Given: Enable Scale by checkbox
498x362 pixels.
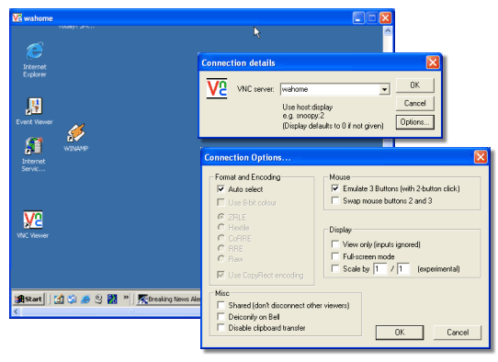Looking at the screenshot, I should (x=335, y=268).
